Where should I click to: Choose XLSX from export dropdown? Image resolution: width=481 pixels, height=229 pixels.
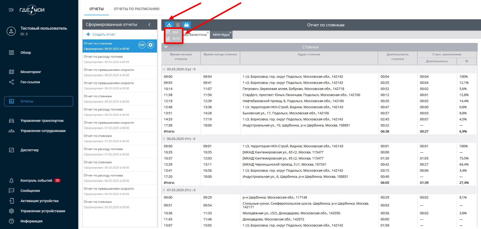pyautogui.click(x=174, y=39)
